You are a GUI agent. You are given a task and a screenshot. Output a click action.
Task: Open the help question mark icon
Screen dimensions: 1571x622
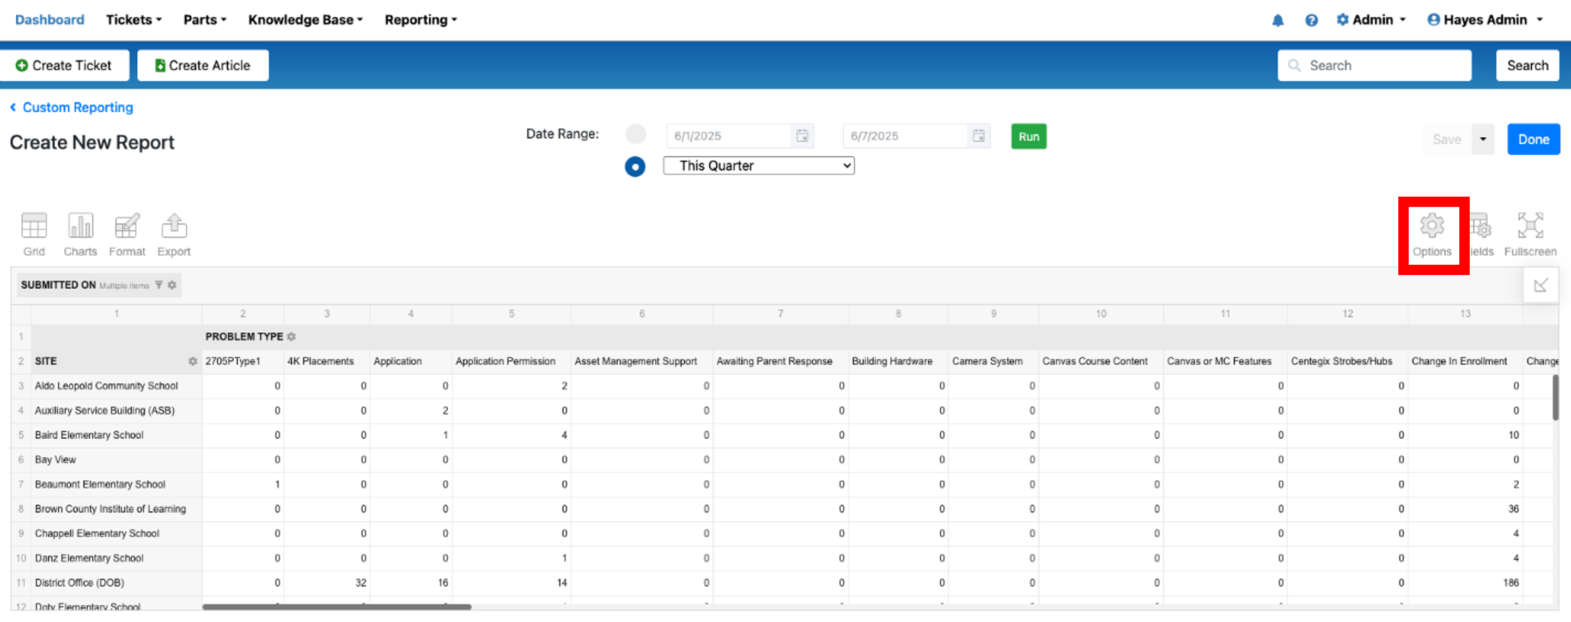click(1311, 20)
